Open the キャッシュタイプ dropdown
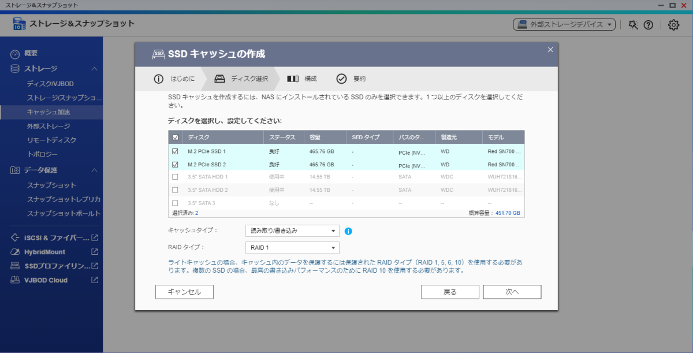Screen dimensions: 693x353 292,231
